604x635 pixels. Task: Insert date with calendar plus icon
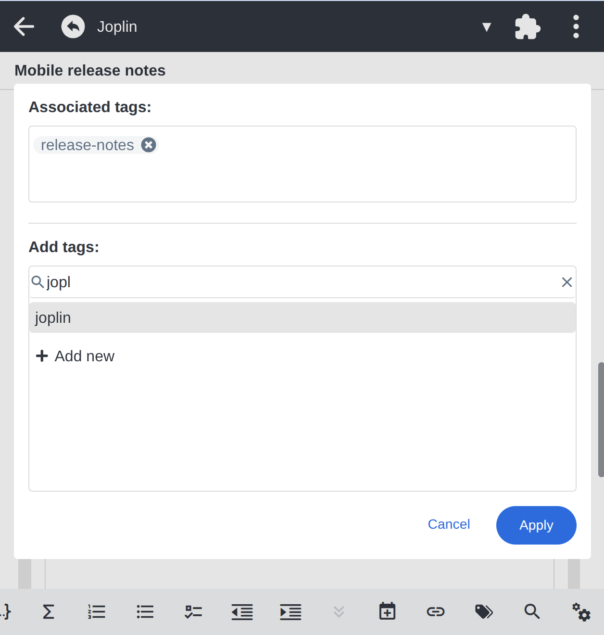pos(387,611)
